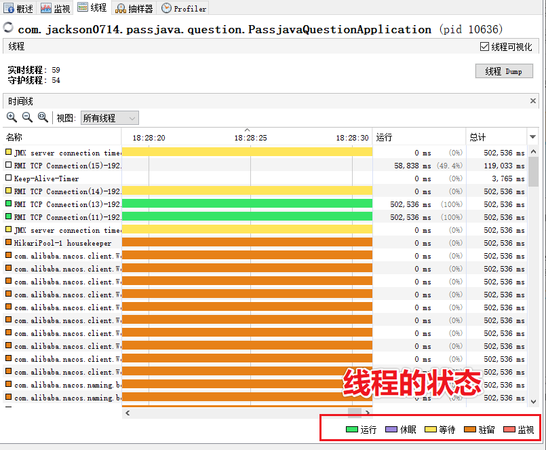
Task: Open the 抽样器 sampler tab
Action: coord(134,8)
